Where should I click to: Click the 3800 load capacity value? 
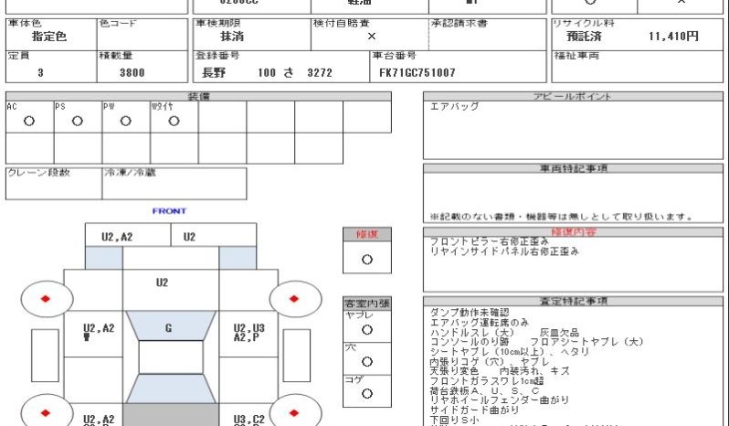click(132, 72)
